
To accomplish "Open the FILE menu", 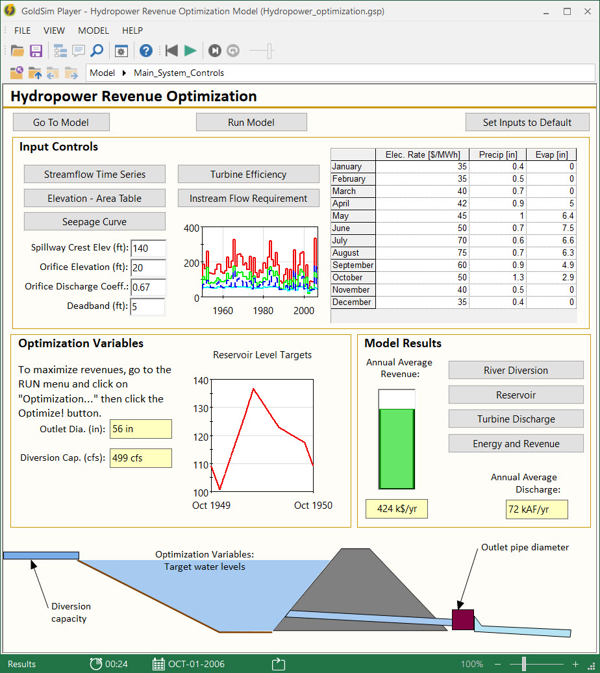I will click(22, 31).
